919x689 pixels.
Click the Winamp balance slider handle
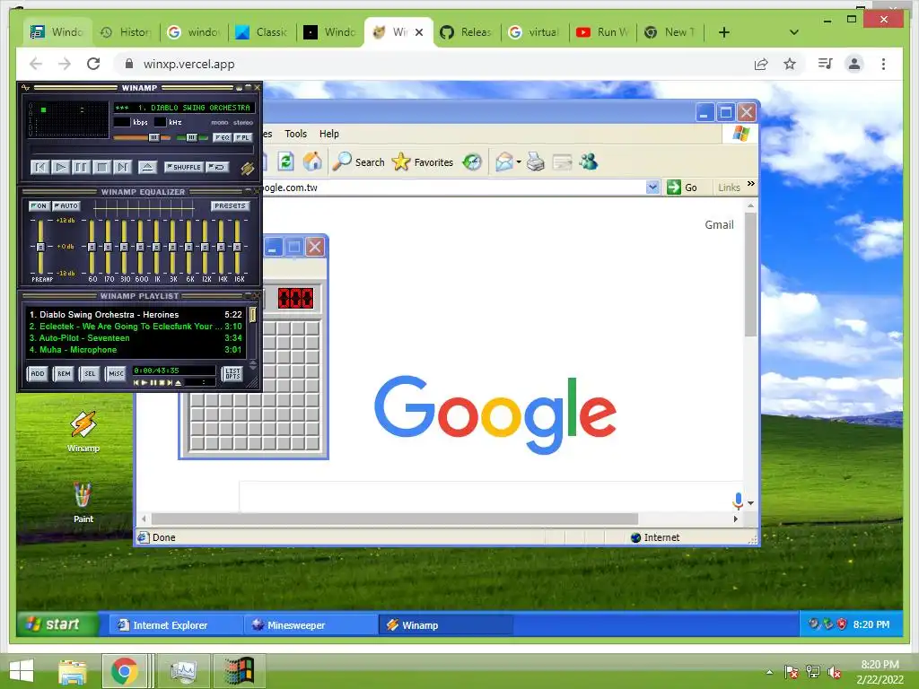[x=191, y=137]
